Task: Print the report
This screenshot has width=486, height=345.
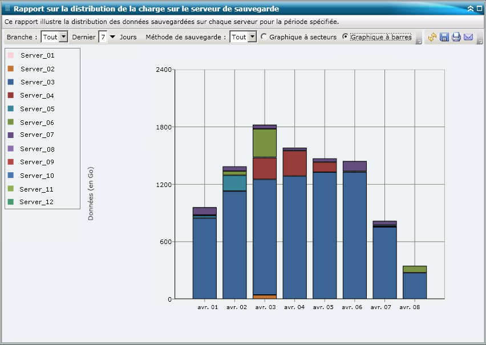Action: coord(457,36)
